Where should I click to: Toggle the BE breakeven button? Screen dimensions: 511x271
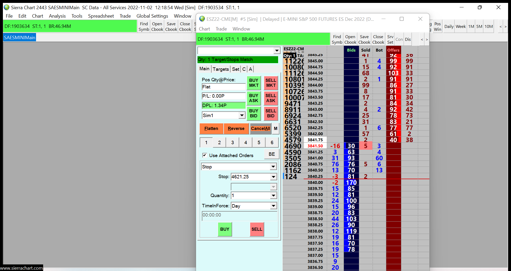pyautogui.click(x=272, y=154)
